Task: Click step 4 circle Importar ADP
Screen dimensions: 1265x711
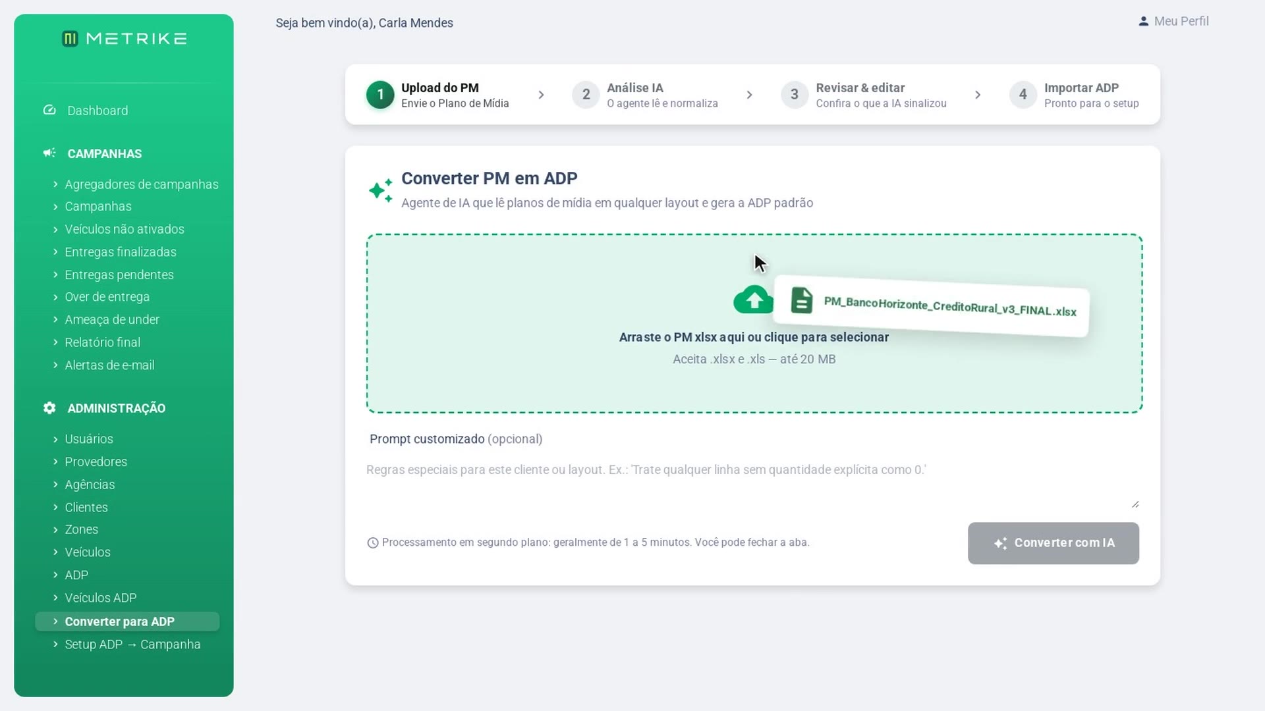Action: pyautogui.click(x=1023, y=95)
